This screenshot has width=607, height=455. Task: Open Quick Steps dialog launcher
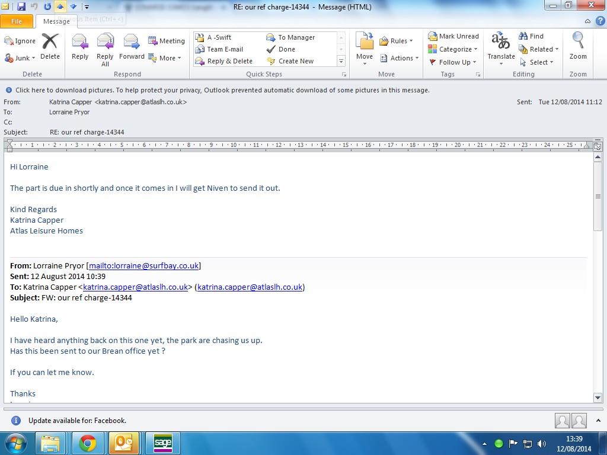(x=344, y=74)
